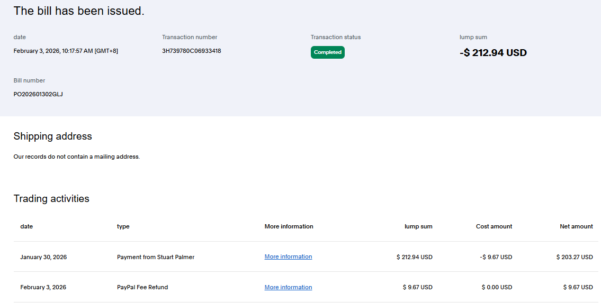The width and height of the screenshot is (601, 303).
Task: Select the 'Payment from Stuart Palmer' row entry
Action: pos(156,257)
